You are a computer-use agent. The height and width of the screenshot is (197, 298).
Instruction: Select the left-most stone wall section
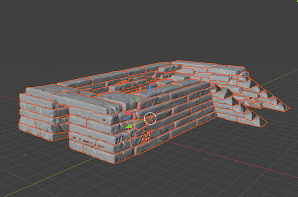point(41,115)
